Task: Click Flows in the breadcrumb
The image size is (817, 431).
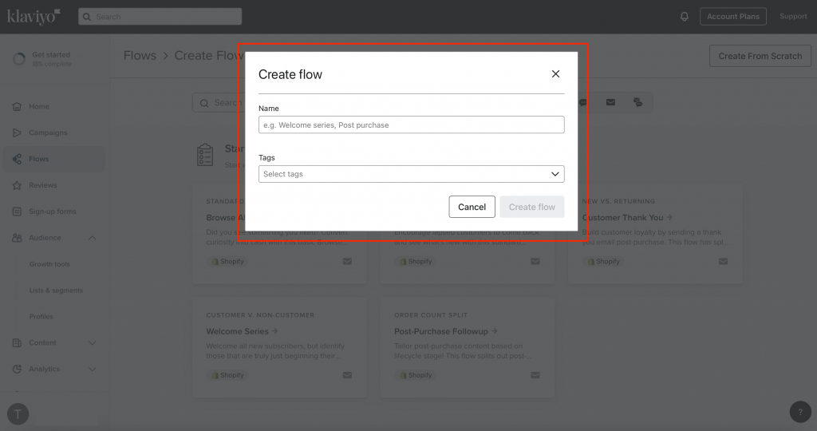Action: coord(140,55)
